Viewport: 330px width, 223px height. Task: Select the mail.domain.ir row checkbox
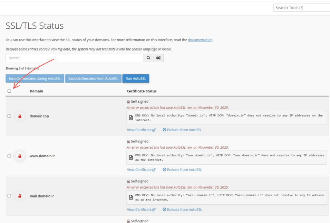point(9,196)
